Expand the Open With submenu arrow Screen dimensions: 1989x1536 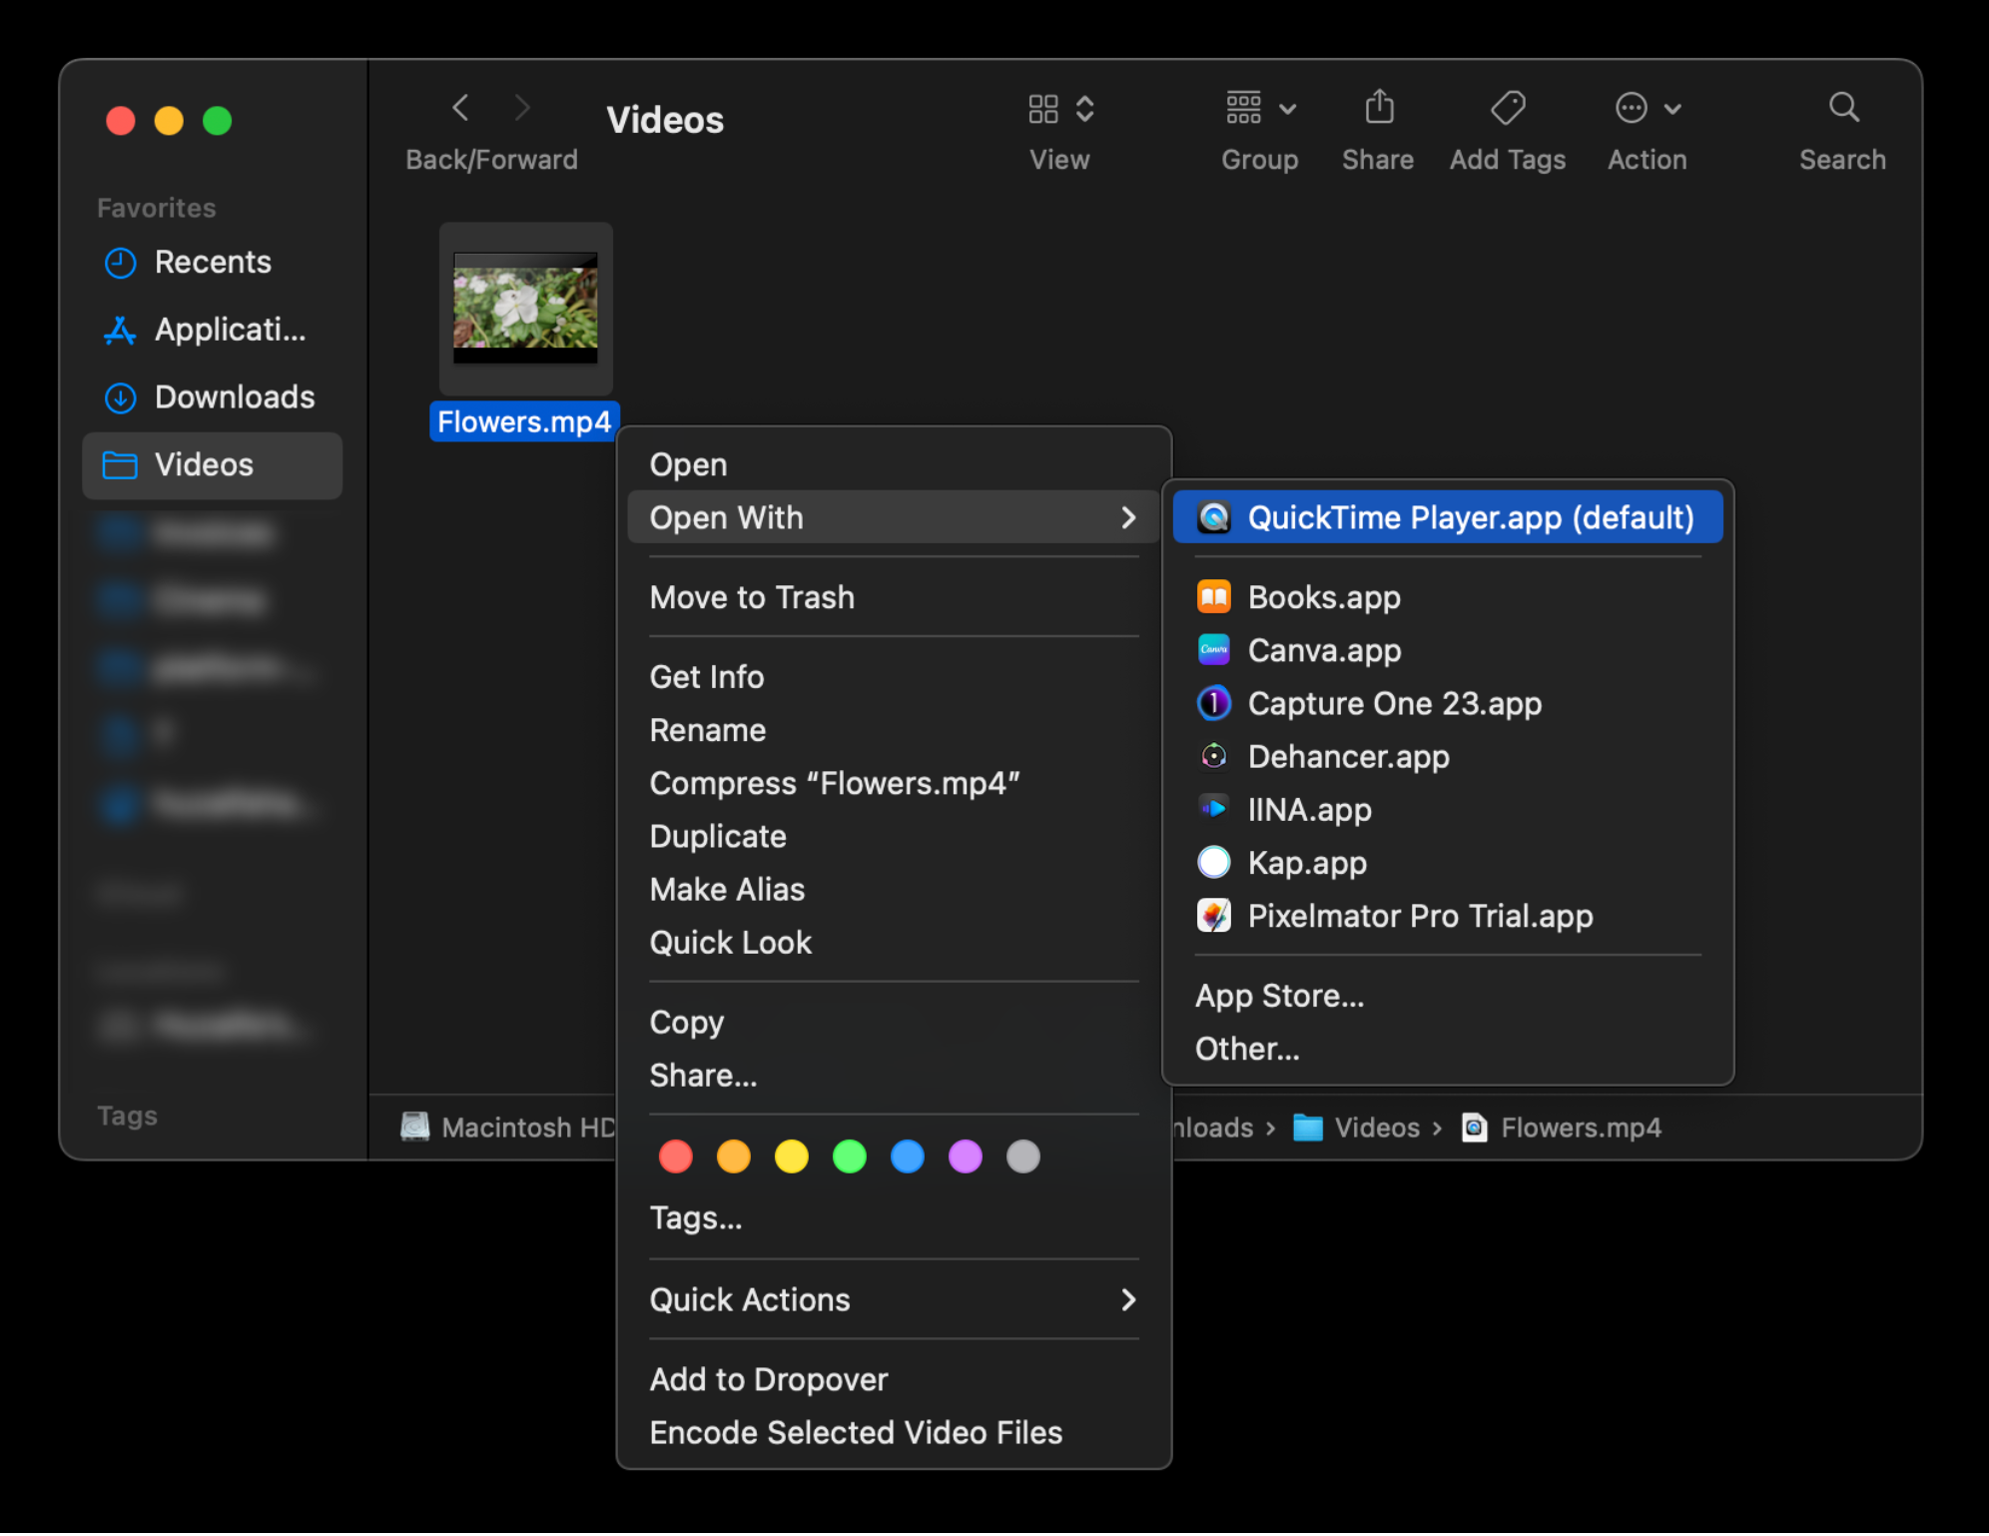1128,517
